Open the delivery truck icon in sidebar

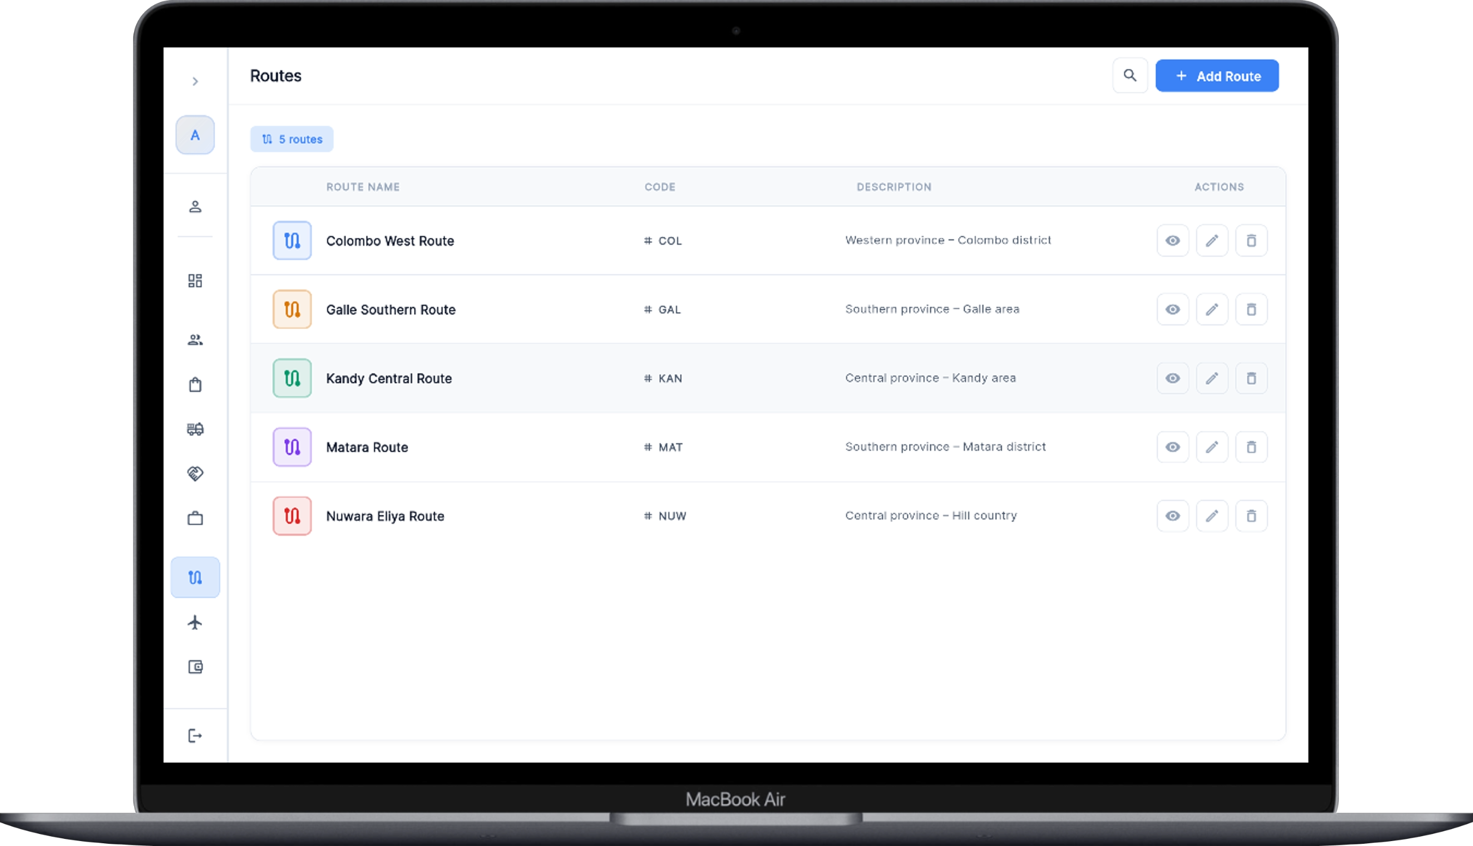[x=195, y=430]
